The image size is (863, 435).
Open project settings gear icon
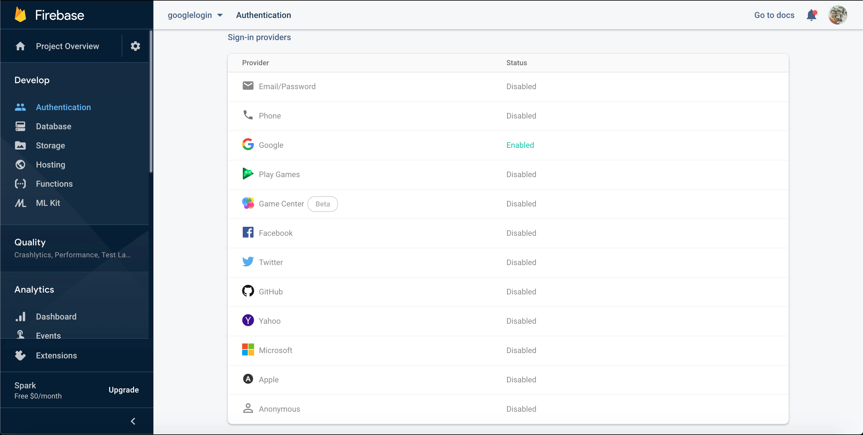click(135, 46)
